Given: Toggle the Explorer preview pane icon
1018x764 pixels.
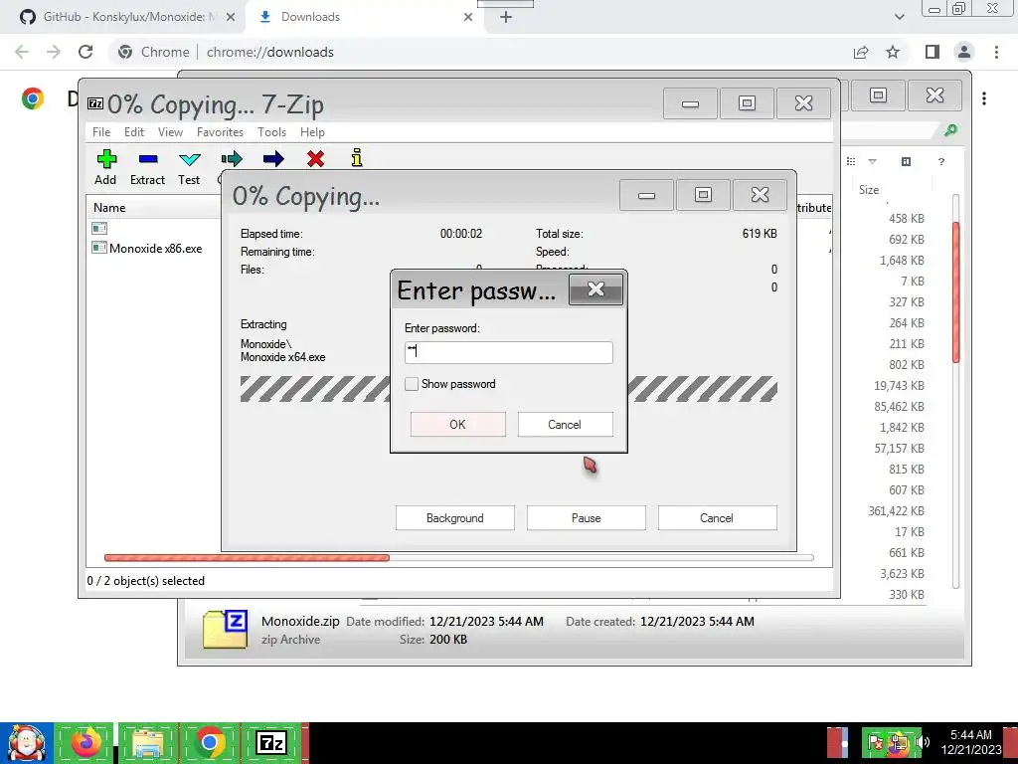Looking at the screenshot, I should pos(907,161).
